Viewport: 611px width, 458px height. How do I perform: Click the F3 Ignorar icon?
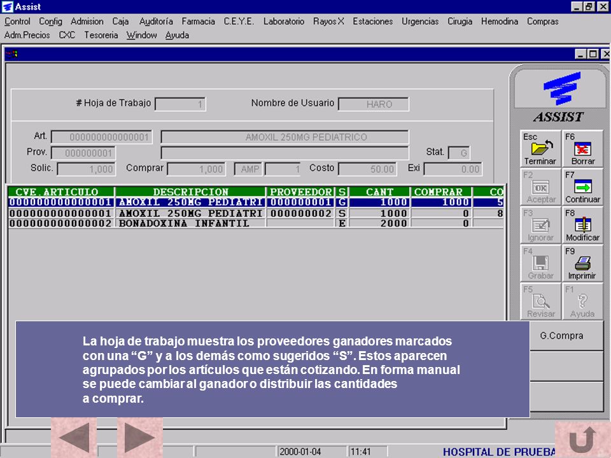tap(540, 225)
